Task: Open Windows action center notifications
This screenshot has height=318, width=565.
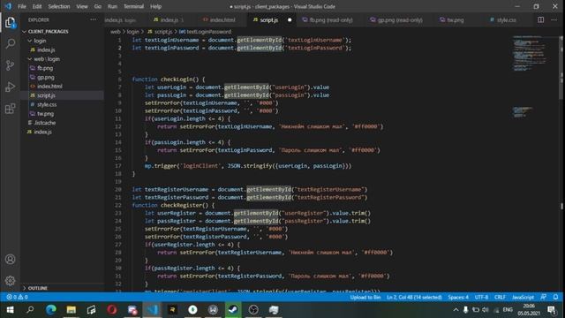Action: click(x=551, y=310)
